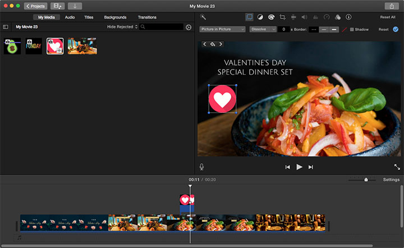The width and height of the screenshot is (404, 248).
Task: Click the magic wand auto-enhance icon
Action: 203,17
